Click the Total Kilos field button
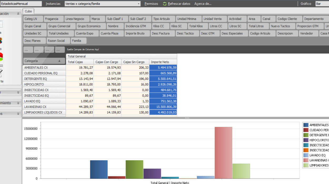This screenshot has width=329, height=184. pyautogui.click(x=198, y=26)
